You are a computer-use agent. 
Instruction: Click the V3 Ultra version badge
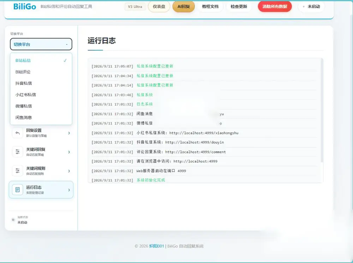pyautogui.click(x=135, y=6)
